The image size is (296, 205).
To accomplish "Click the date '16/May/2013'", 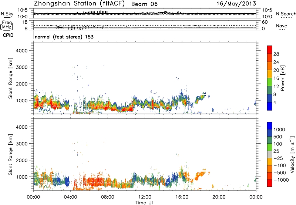I will (x=236, y=4).
